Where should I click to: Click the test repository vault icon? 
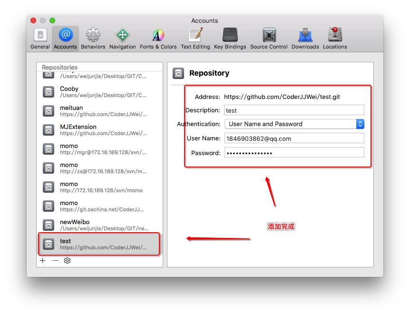[x=49, y=245]
